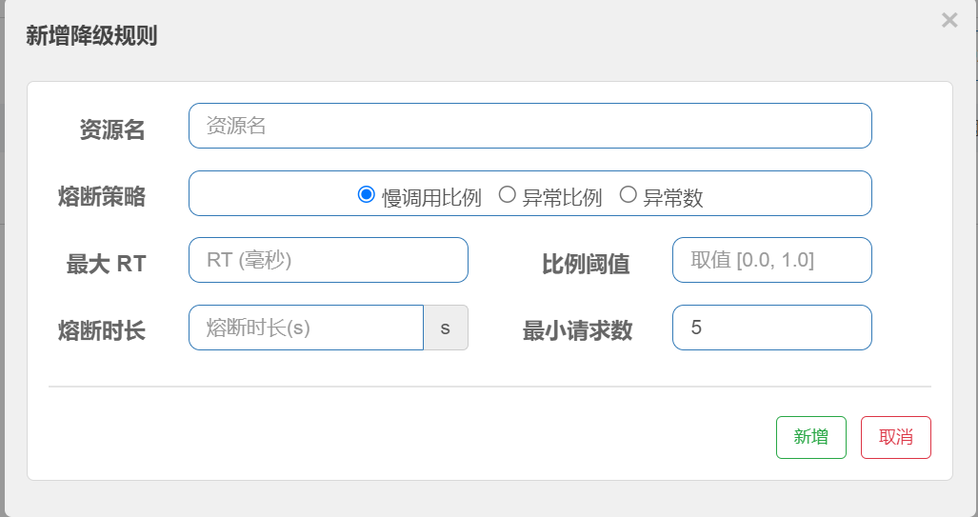This screenshot has width=978, height=517.
Task: Focus the 熔断时长 input box
Action: (307, 328)
